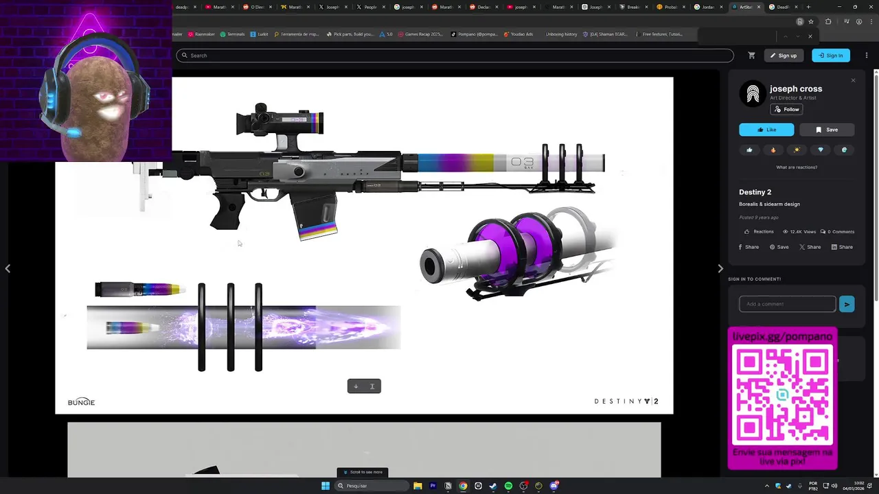Bookmark this page with star icon
879x494 pixels.
[x=810, y=21]
